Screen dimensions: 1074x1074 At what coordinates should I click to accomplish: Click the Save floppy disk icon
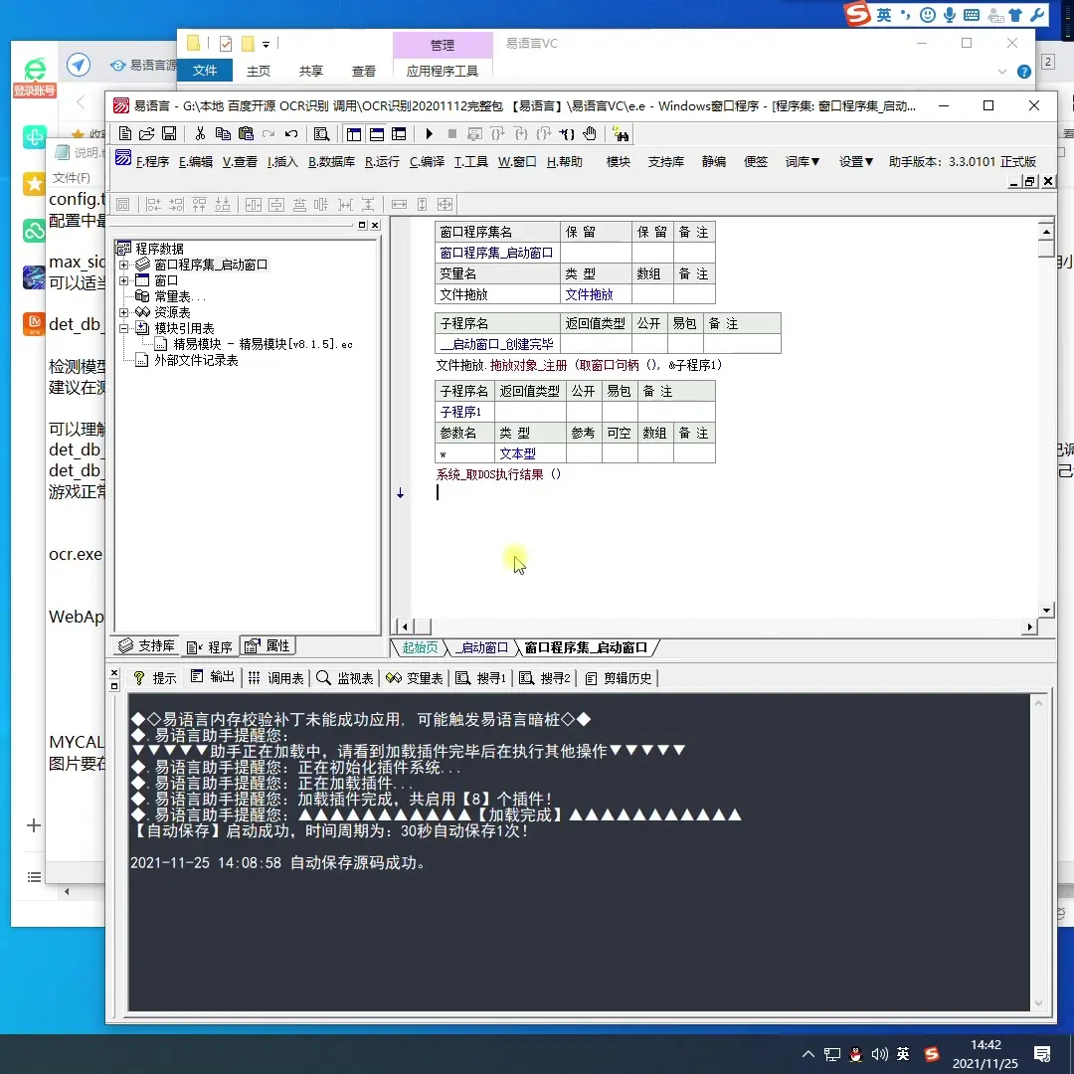pyautogui.click(x=169, y=133)
